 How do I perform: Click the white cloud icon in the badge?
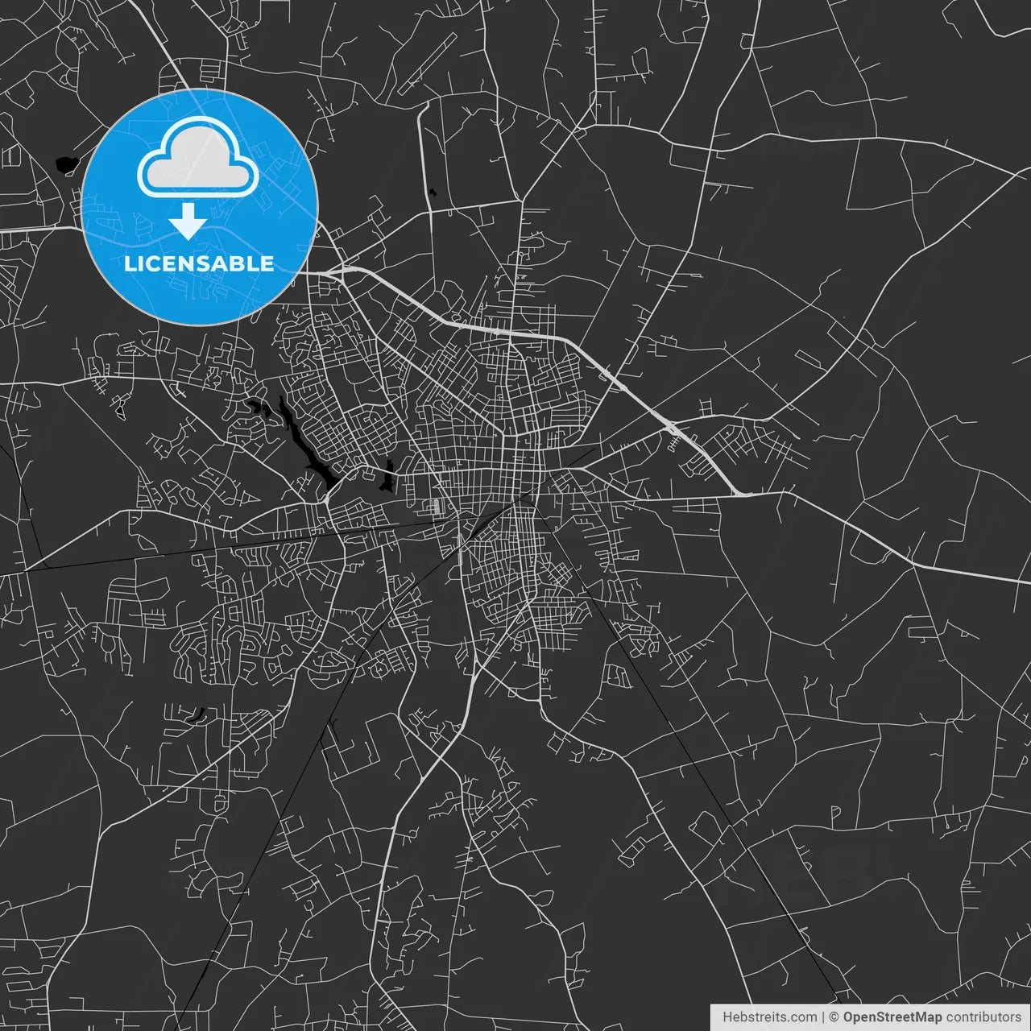coord(198,158)
